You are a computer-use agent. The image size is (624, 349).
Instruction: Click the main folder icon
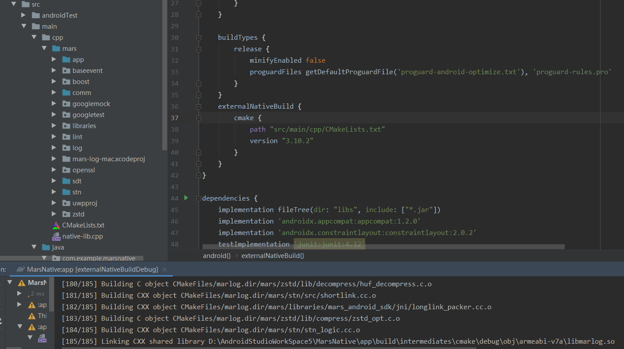36,27
